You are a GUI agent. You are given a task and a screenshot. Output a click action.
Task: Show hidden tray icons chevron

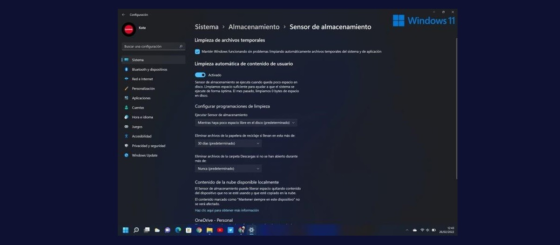pyautogui.click(x=407, y=230)
